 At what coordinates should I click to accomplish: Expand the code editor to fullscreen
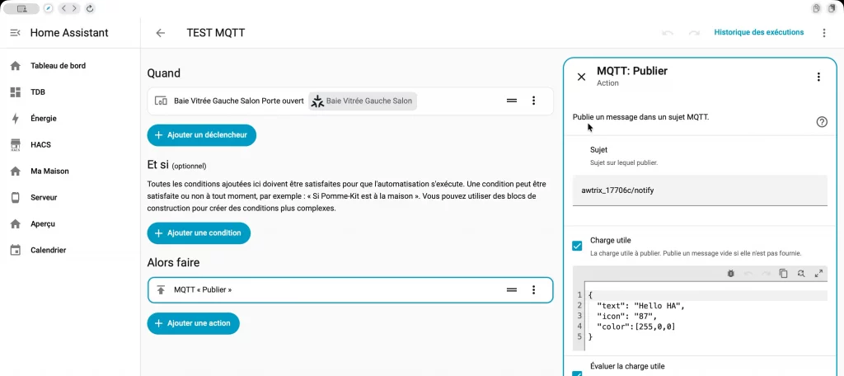[x=818, y=274]
